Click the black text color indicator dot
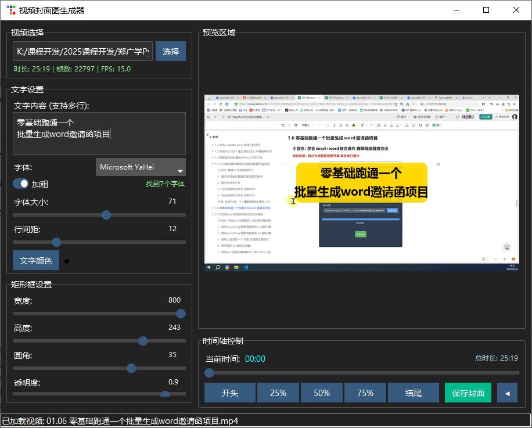 click(x=67, y=261)
